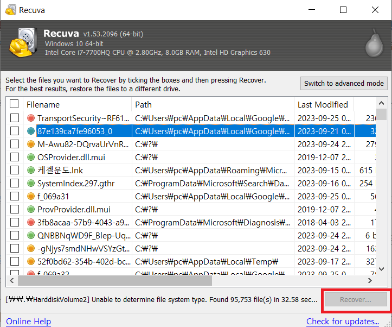Click path C:\ProgramData\Microsoft\Diagnosis
The width and height of the screenshot is (392, 327).
point(213,222)
